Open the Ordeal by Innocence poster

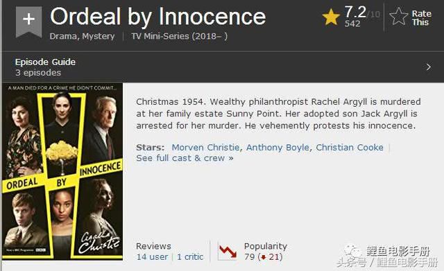click(x=62, y=171)
